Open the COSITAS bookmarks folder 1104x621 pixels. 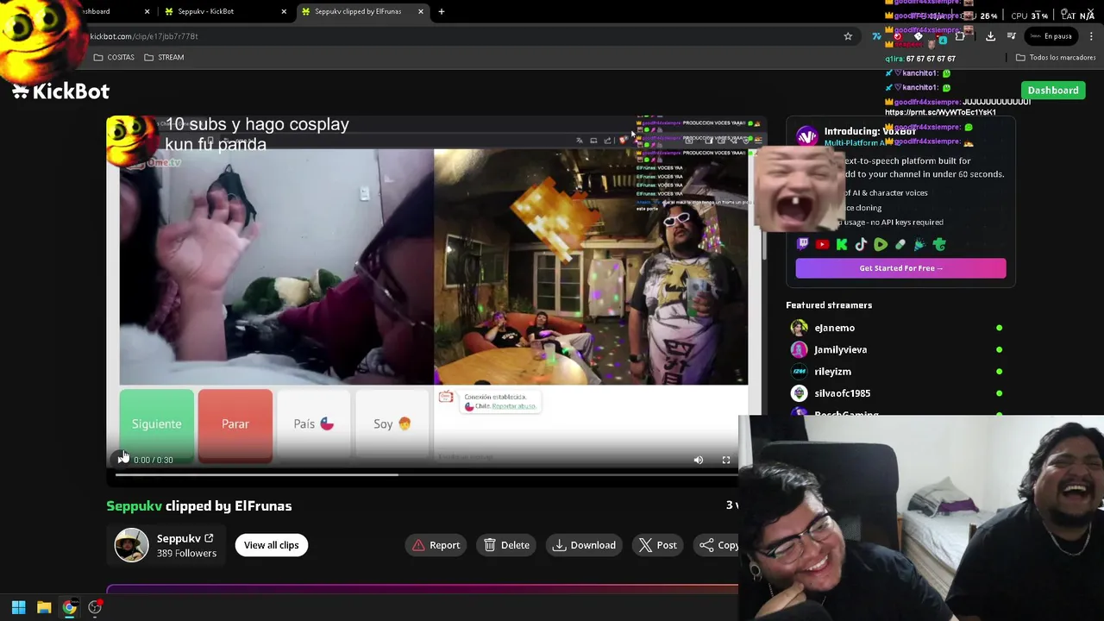[x=114, y=57]
